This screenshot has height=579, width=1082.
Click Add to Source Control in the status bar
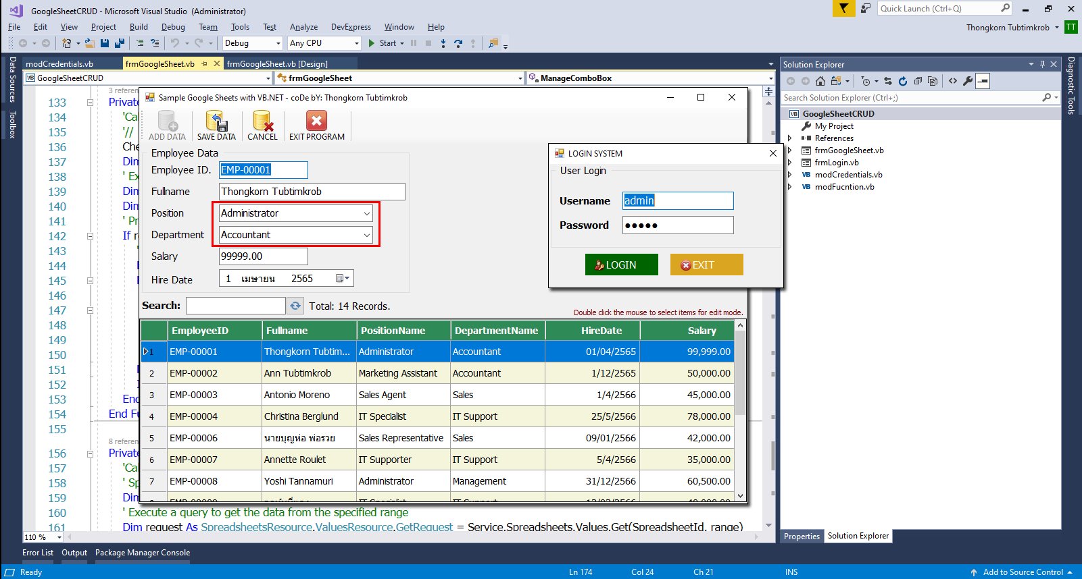click(x=1023, y=572)
